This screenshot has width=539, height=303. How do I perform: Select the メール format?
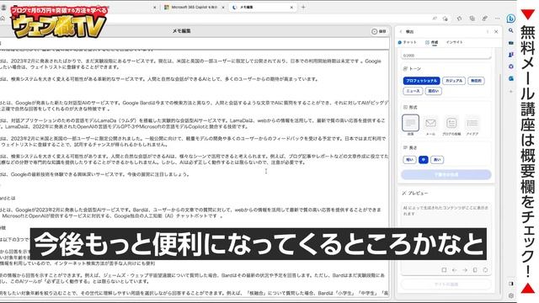tap(430, 125)
